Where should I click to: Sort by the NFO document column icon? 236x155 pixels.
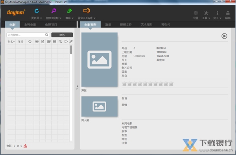click(x=43, y=42)
